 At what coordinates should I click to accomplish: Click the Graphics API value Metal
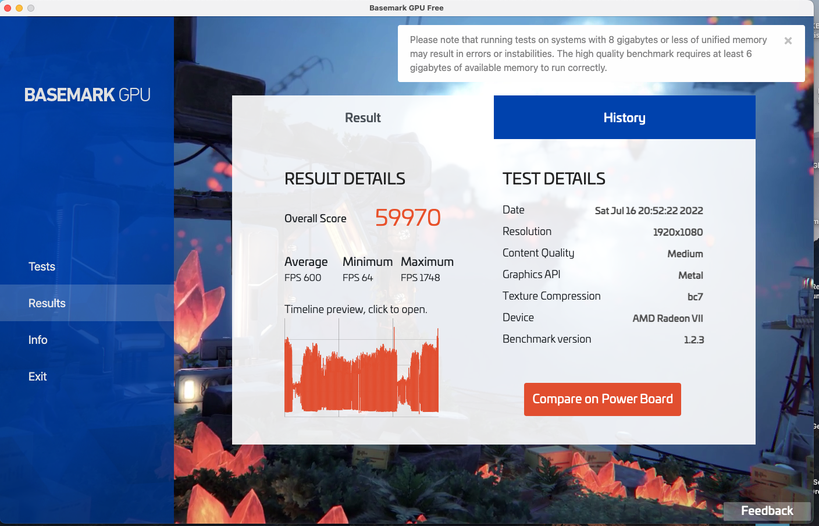coord(691,275)
